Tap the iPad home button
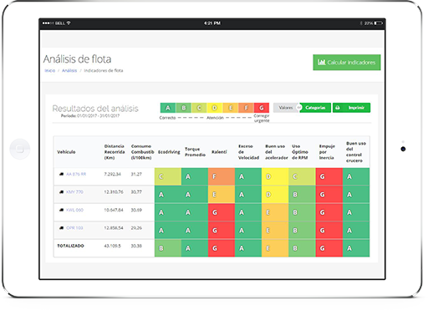 (x=20, y=149)
